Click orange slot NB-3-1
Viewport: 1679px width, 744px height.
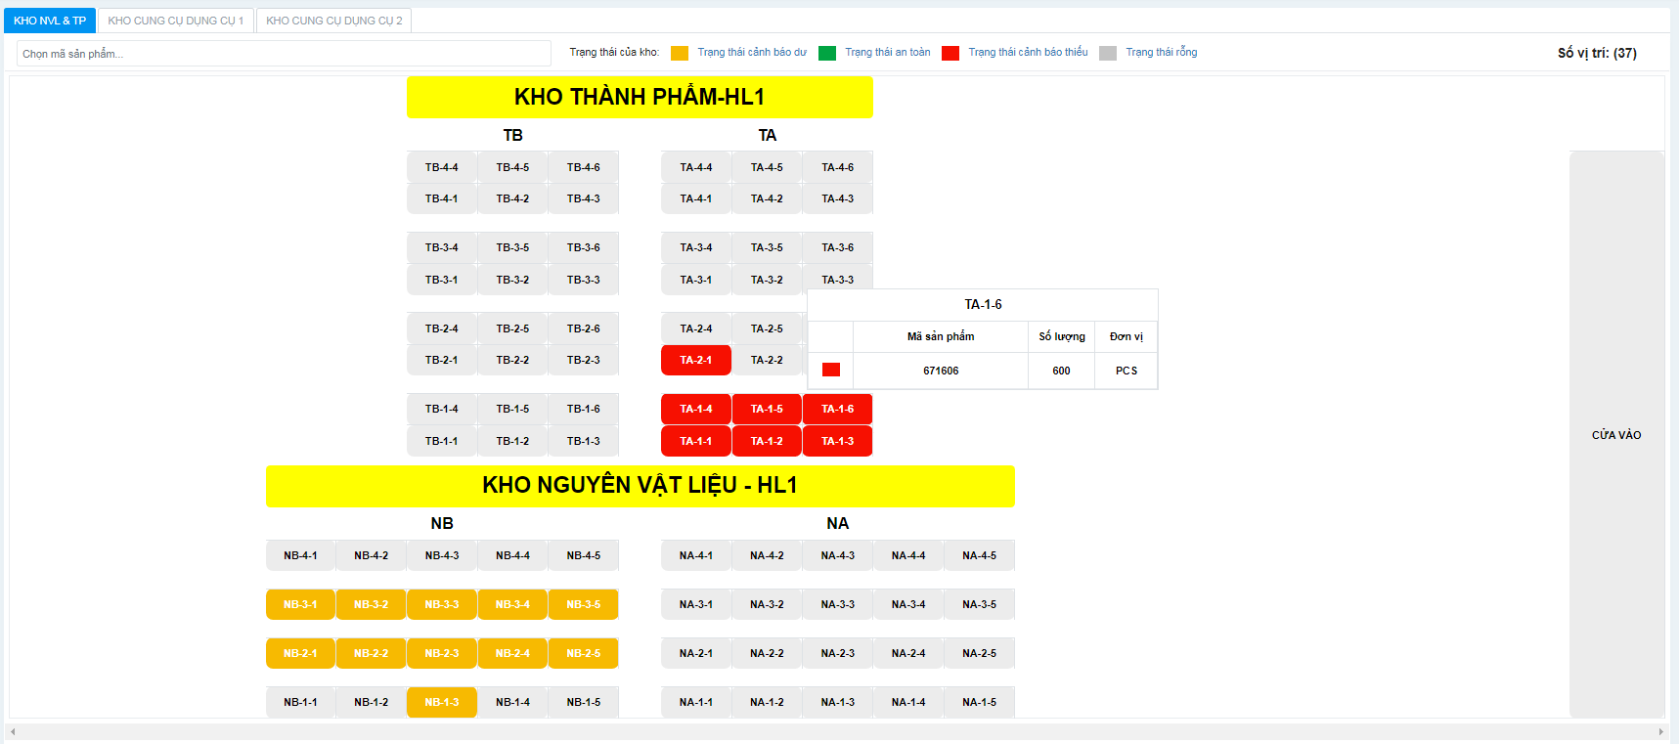coord(300,604)
